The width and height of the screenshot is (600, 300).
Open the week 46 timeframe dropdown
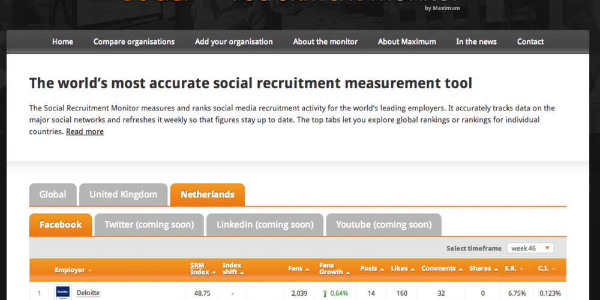(530, 248)
